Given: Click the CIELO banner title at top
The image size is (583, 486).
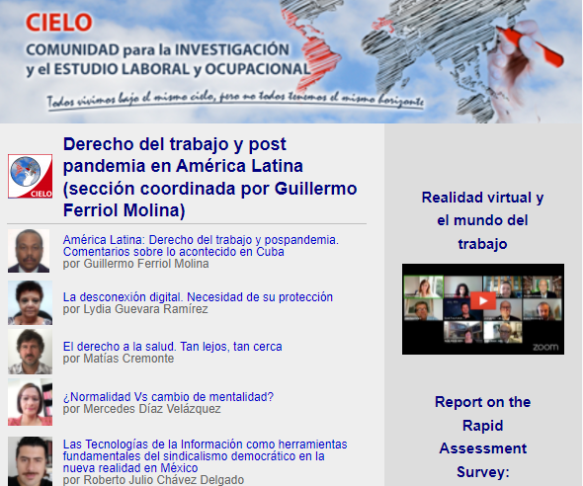Looking at the screenshot, I should pos(58,23).
